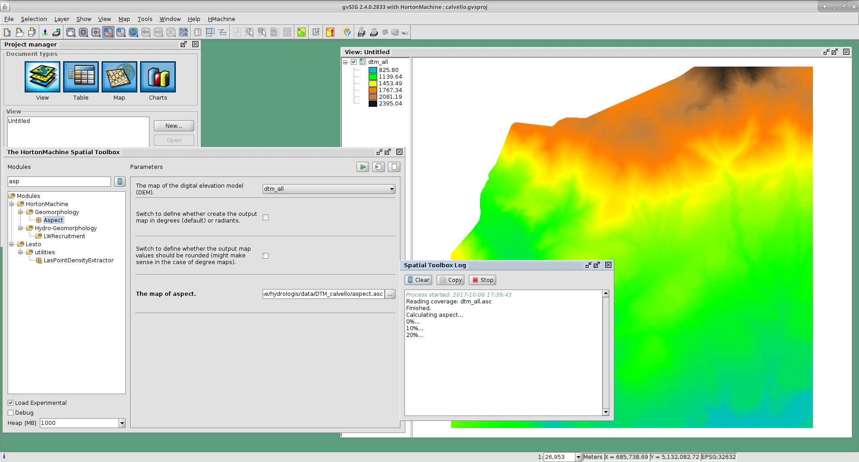Image resolution: width=859 pixels, height=462 pixels.
Task: Select the Measure distance tool
Action: [x=222, y=32]
